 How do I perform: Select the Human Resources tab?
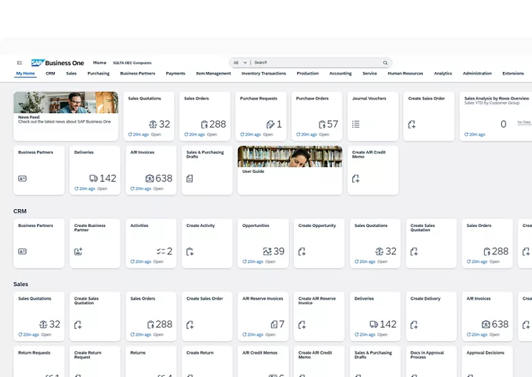(x=405, y=73)
